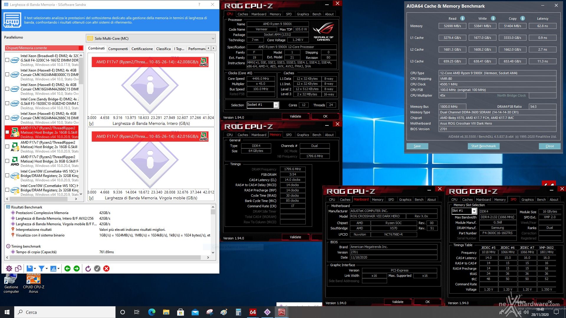The height and width of the screenshot is (318, 566).
Task: Click the blue bar chart icon
Action: pyautogui.click(x=53, y=269)
